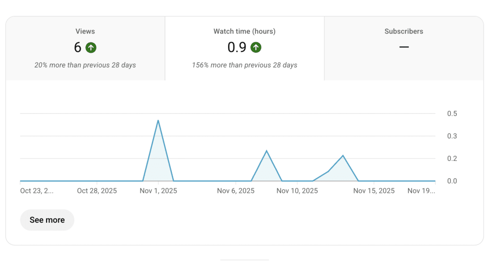Click the Nov 10, 2025 axis label

pyautogui.click(x=297, y=191)
